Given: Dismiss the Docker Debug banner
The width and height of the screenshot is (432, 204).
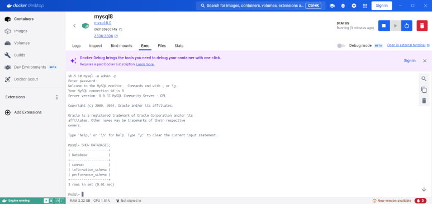Looking at the screenshot, I should (425, 61).
